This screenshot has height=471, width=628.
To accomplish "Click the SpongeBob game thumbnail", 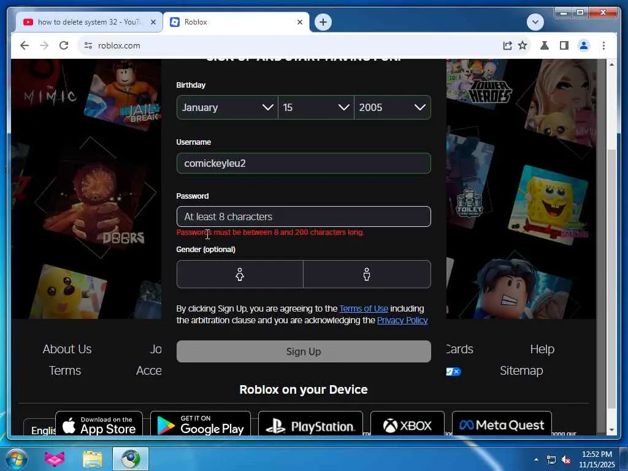I will coord(549,205).
